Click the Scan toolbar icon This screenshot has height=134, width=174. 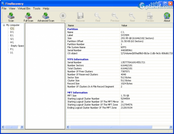(x=11, y=17)
